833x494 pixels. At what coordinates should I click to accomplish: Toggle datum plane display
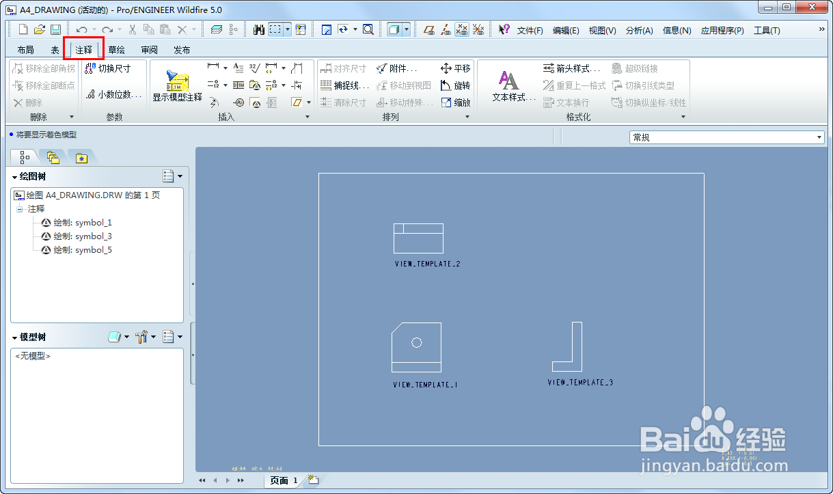(429, 29)
